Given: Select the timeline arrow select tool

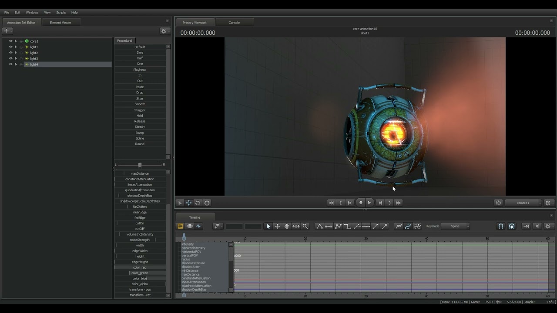Looking at the screenshot, I should 268,226.
